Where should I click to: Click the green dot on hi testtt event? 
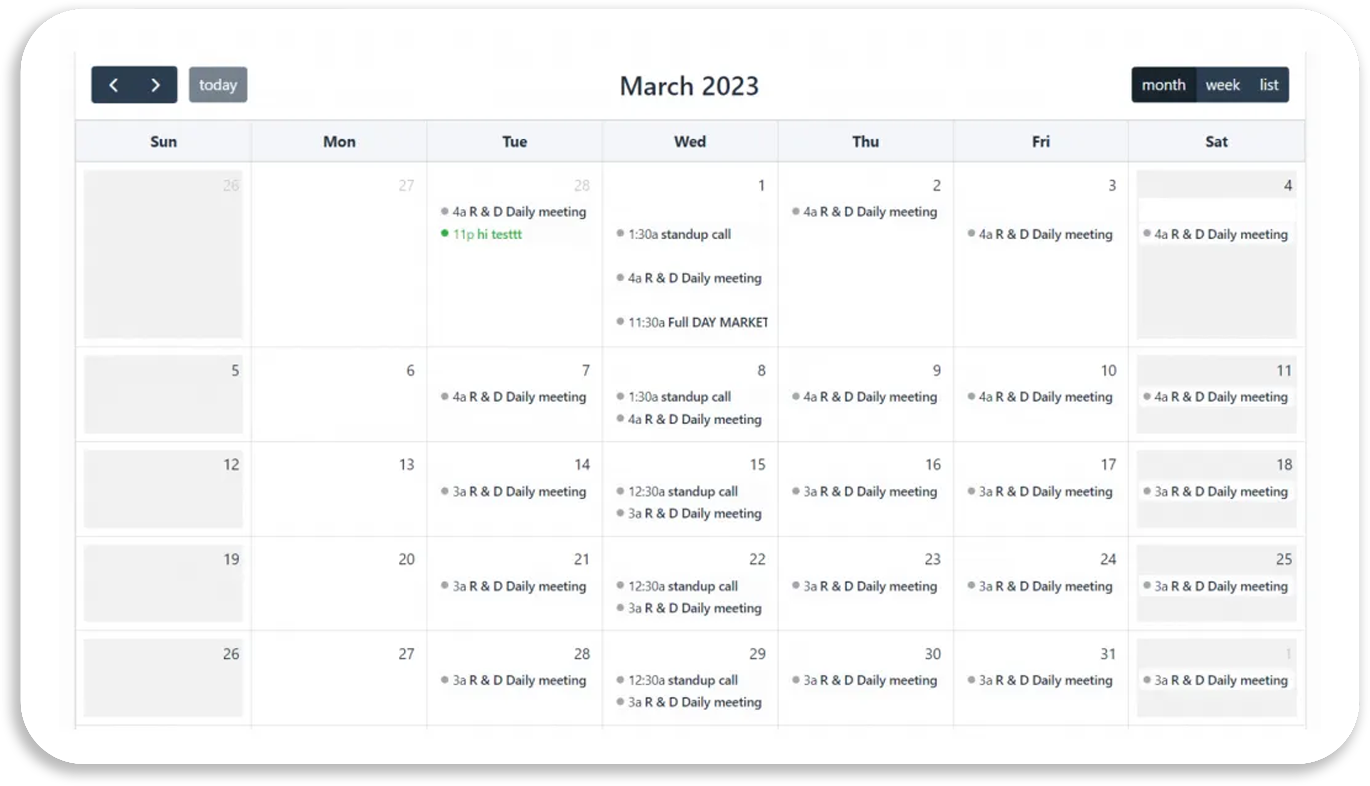[443, 233]
